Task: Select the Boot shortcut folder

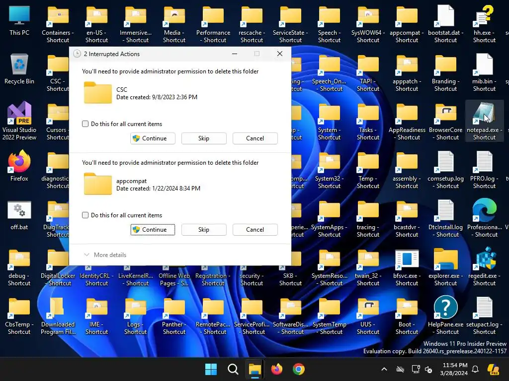Action: tap(407, 315)
